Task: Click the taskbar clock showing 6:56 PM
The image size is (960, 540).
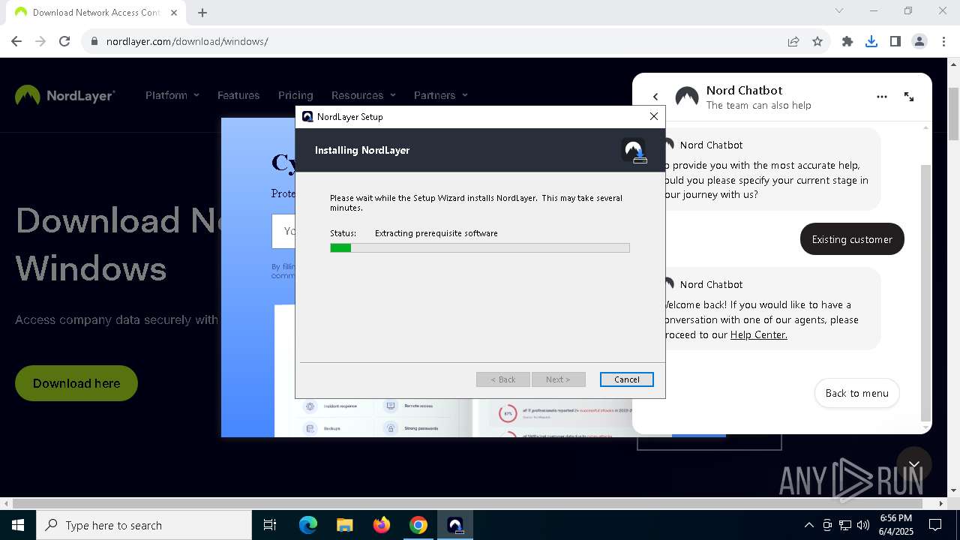Action: pos(895,525)
